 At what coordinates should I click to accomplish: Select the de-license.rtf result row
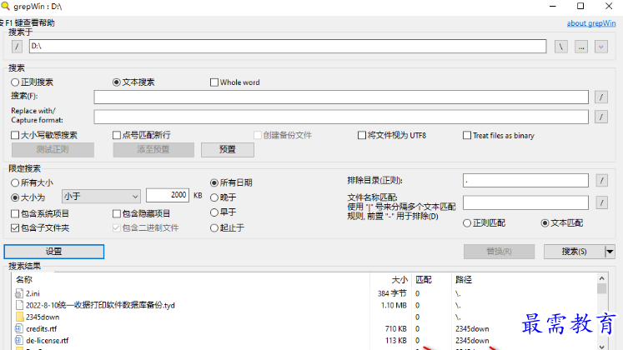pos(304,341)
